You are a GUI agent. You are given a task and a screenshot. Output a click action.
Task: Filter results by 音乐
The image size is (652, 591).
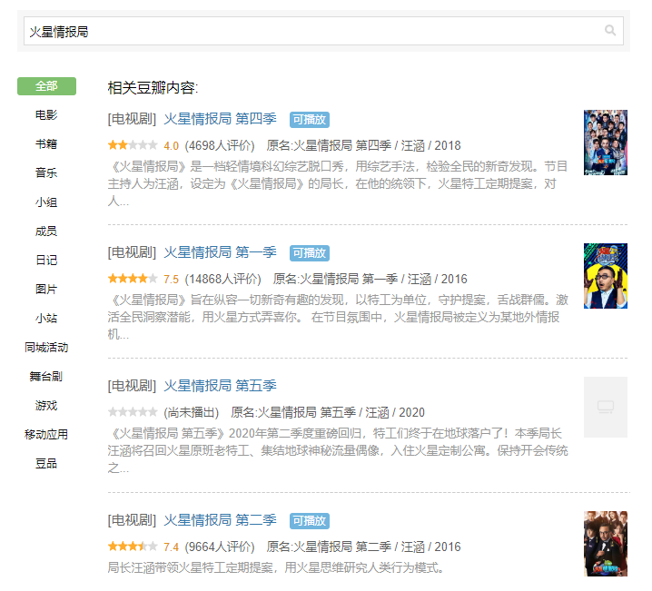(46, 172)
